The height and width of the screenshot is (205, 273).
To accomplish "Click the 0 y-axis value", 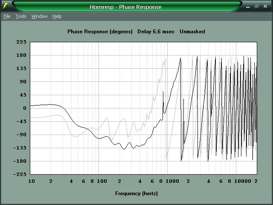I will tap(25, 108).
